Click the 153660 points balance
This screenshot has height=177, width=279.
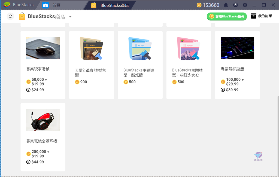click(x=211, y=5)
